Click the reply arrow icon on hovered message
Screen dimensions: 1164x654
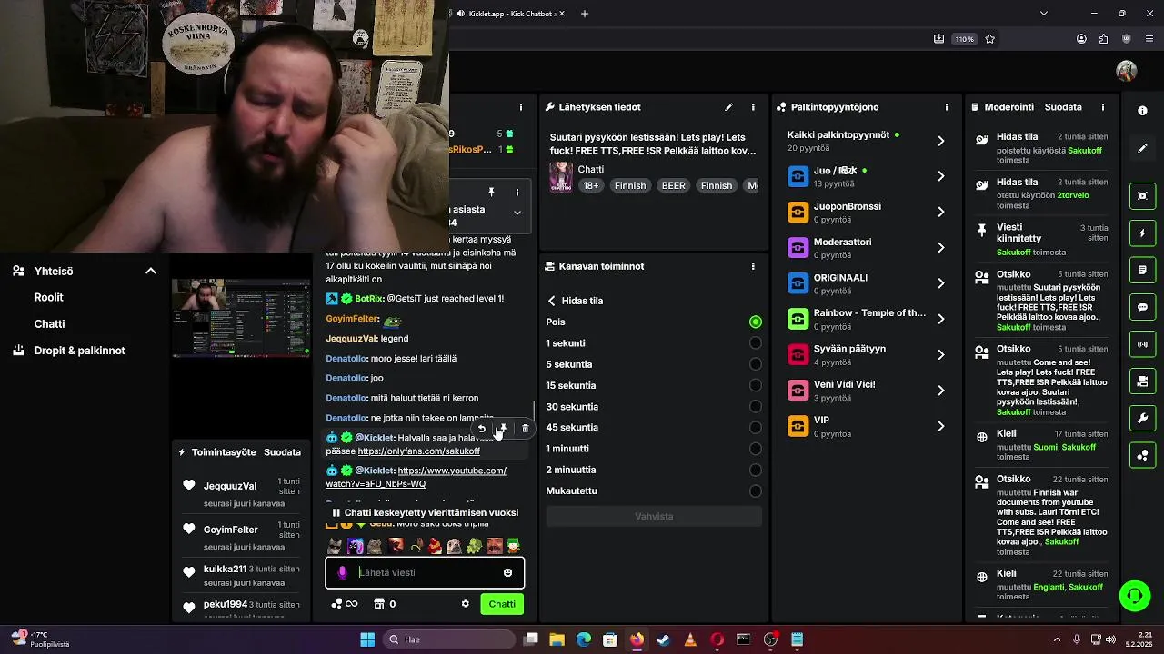(x=481, y=429)
